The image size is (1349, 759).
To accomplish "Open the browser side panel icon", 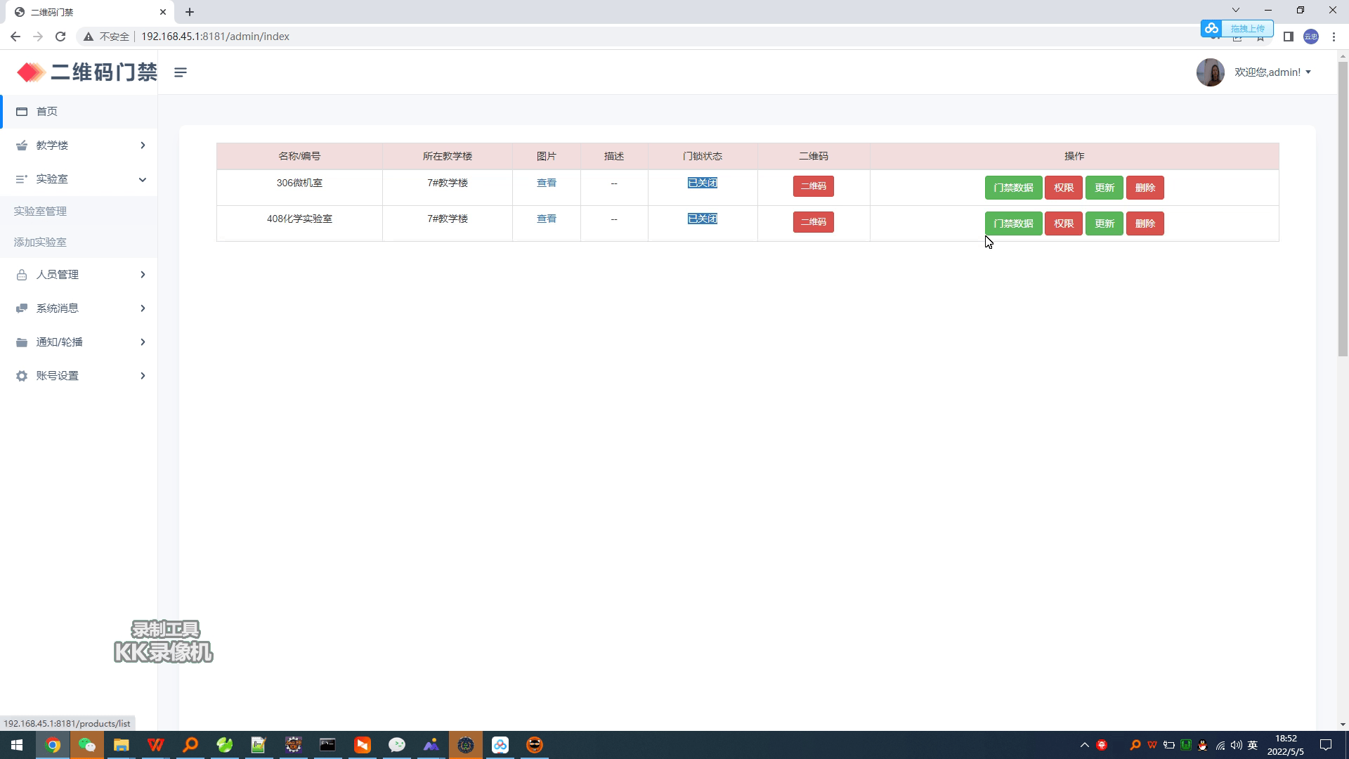I will (x=1288, y=37).
